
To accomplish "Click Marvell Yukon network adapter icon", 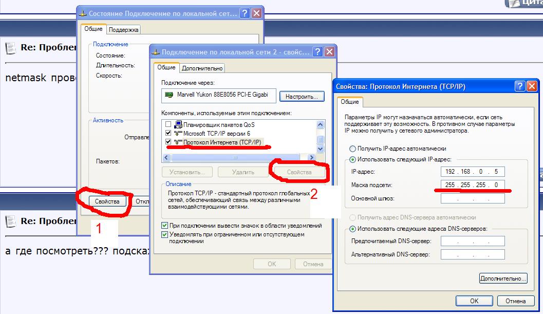I will (x=168, y=95).
